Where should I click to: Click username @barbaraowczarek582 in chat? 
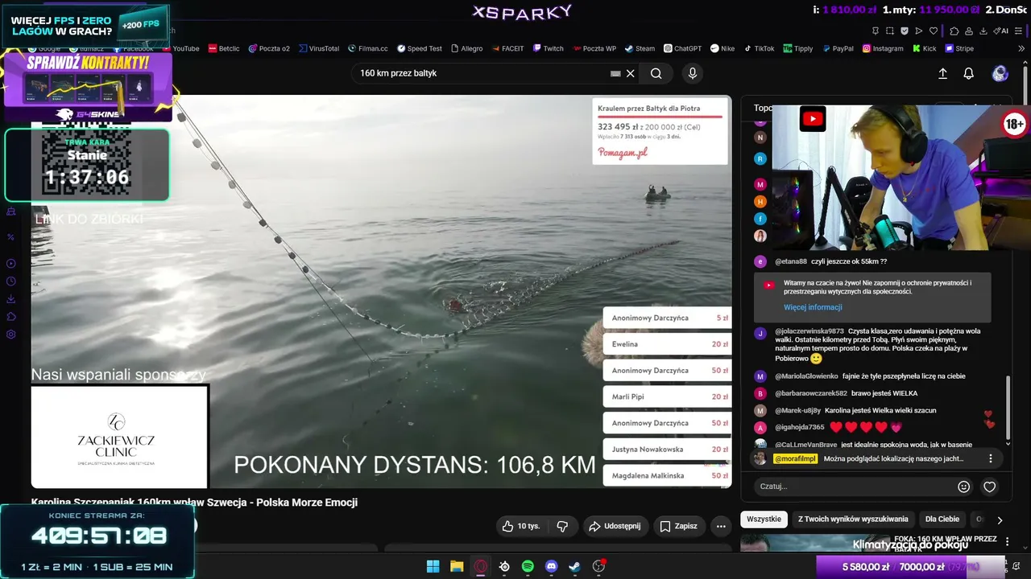[811, 393]
